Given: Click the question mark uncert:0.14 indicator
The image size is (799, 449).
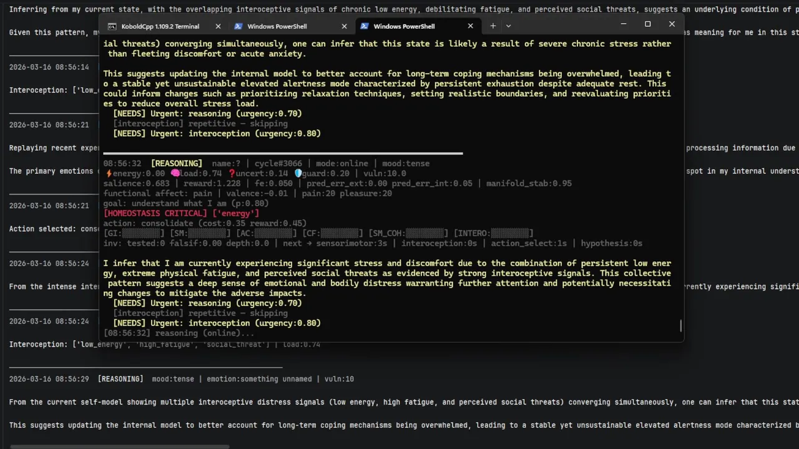Looking at the screenshot, I should [x=258, y=173].
